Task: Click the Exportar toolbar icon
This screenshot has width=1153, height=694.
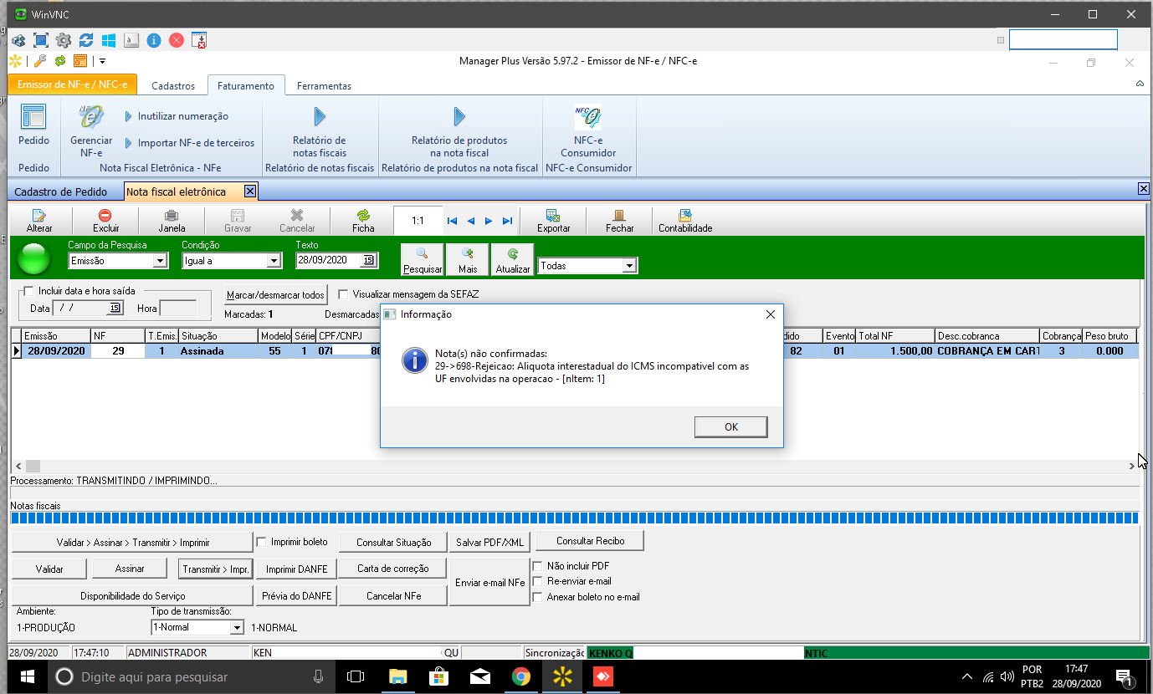Action: tap(553, 216)
